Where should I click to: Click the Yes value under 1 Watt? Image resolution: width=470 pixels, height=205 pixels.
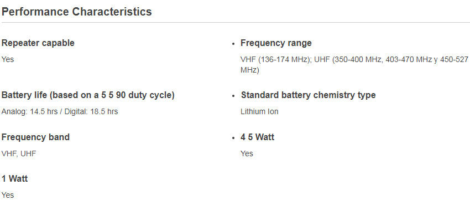click(8, 195)
